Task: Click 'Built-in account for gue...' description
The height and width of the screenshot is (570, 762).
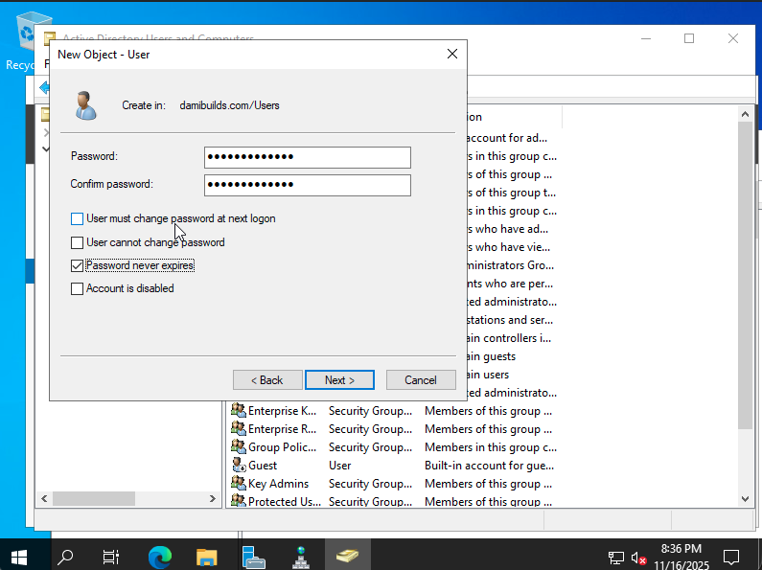Action: click(x=489, y=466)
